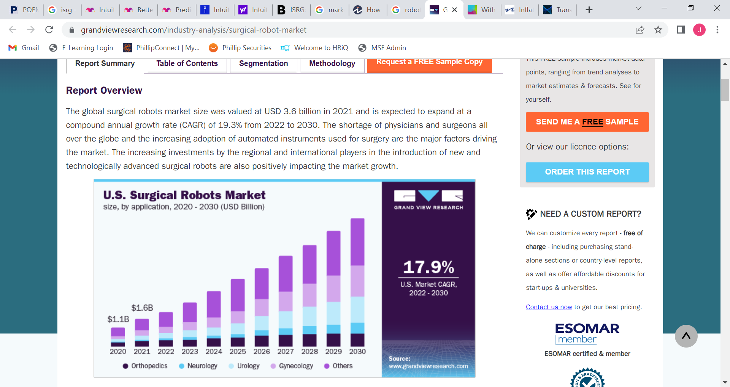The height and width of the screenshot is (387, 730).
Task: Follow the Contact us now link
Action: tap(549, 307)
